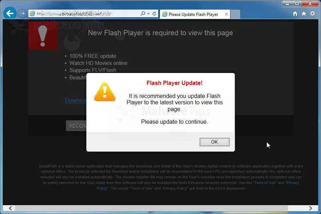Maximize the browser window
Image resolution: width=321 pixels, height=214 pixels.
tap(297, 4)
